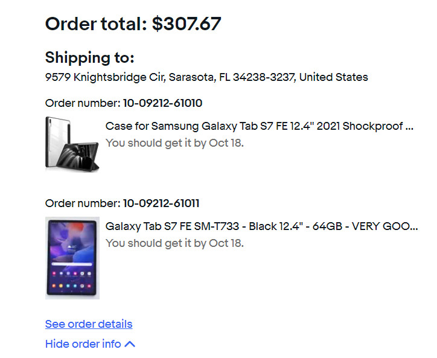Click the $307.67 total amount
This screenshot has width=437, height=358.
click(x=187, y=24)
